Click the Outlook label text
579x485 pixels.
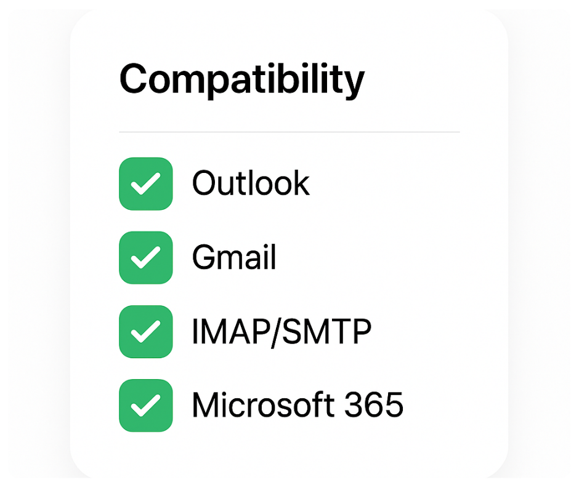click(251, 183)
